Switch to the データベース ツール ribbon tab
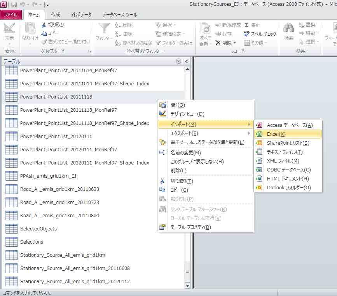337x296 pixels. (x=119, y=15)
